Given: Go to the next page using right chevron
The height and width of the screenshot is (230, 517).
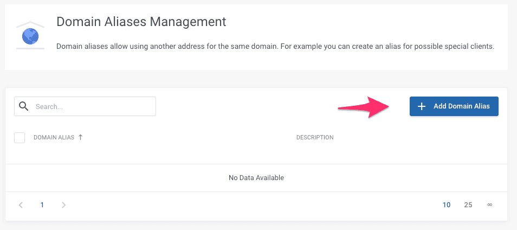Looking at the screenshot, I should tap(63, 205).
